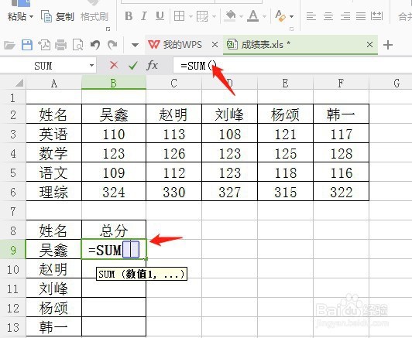Expand quick access toolbar dropdown
The height and width of the screenshot is (338, 412).
click(135, 45)
